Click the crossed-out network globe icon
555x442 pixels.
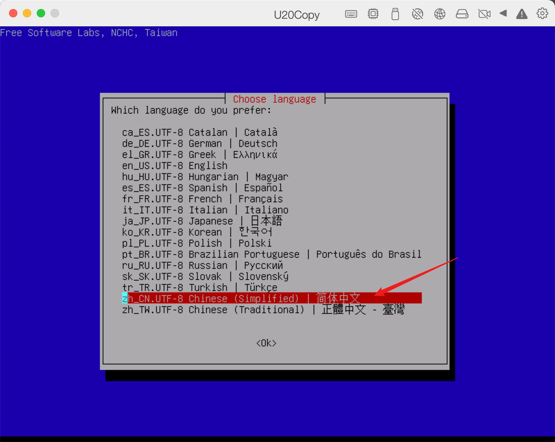[417, 14]
